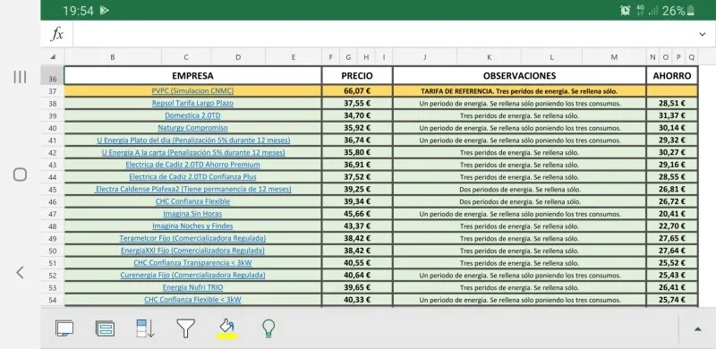Tap the Play Store icon in status bar
Viewport: 716px width, 349px height.
(x=105, y=10)
